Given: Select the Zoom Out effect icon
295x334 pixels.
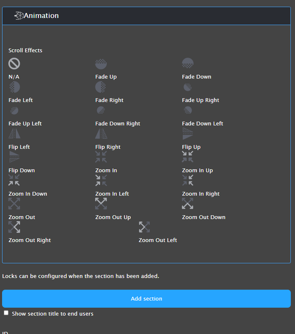Looking at the screenshot, I should [14, 204].
